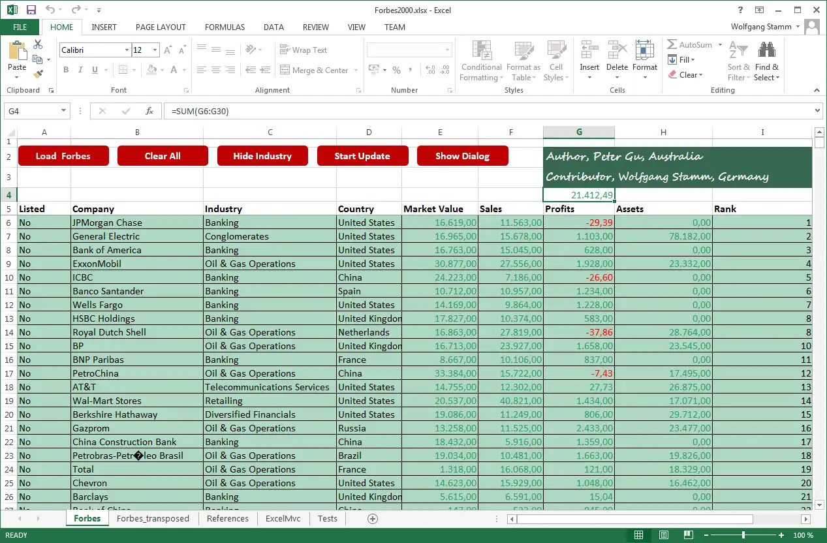Open the Wolfgang Stamm account dropdown
Screen dimensions: 827x543
pos(798,27)
